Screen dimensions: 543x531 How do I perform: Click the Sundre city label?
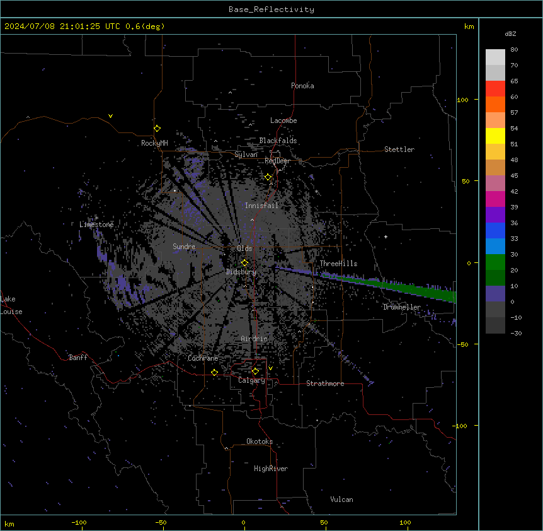tap(184, 247)
